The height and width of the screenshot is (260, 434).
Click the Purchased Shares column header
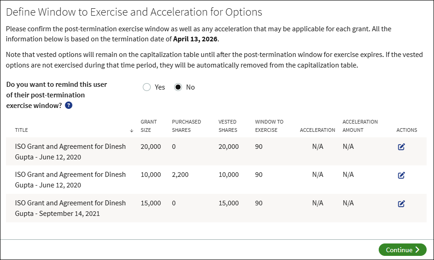coord(186,126)
